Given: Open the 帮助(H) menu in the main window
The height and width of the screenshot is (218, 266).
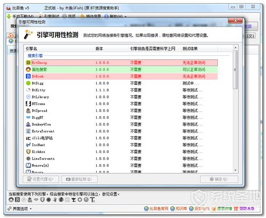Looking at the screenshot, I should pyautogui.click(x=115, y=16).
